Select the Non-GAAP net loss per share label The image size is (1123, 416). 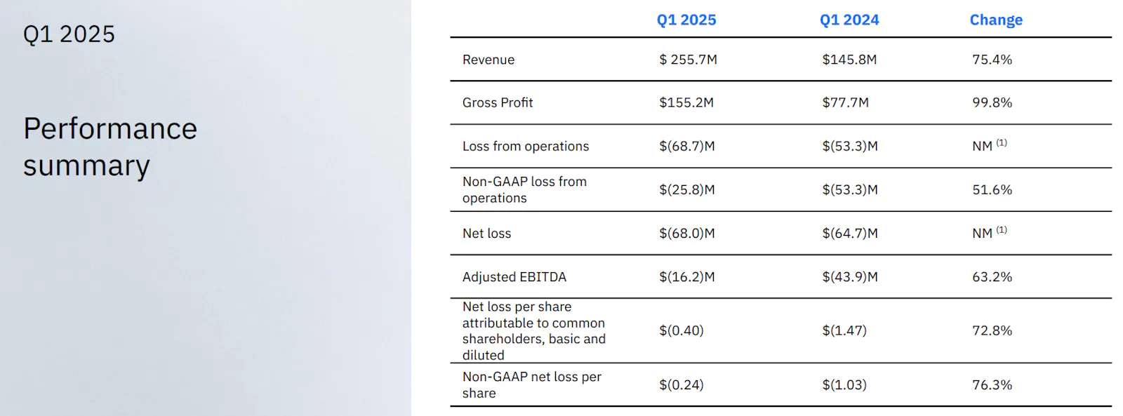pyautogui.click(x=531, y=384)
